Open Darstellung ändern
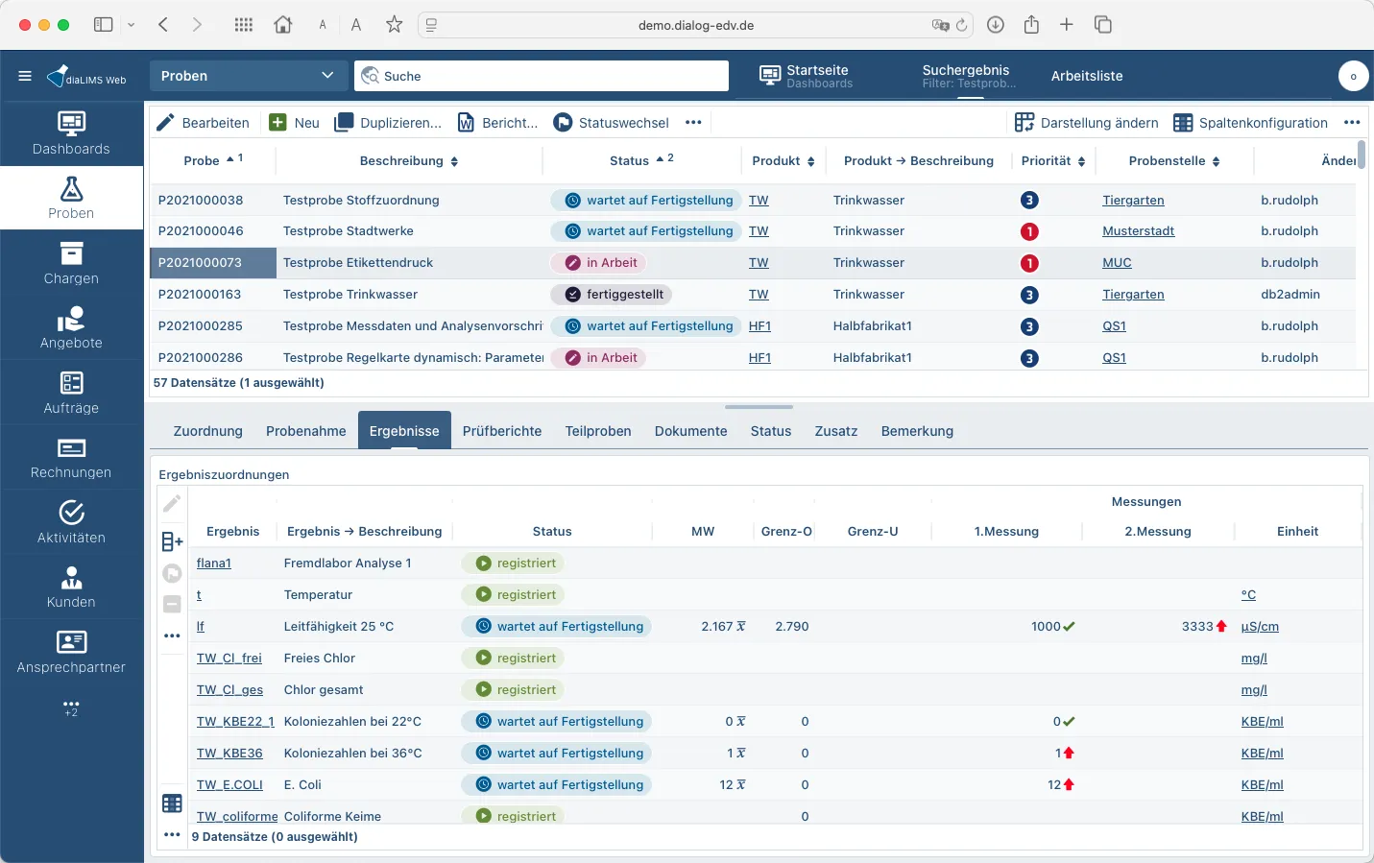The image size is (1374, 863). 1086,123
